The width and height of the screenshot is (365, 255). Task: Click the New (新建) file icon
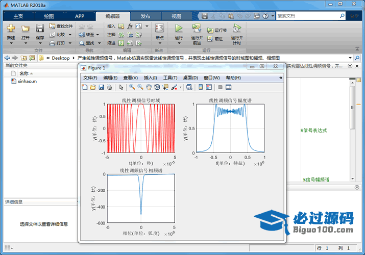[11, 29]
